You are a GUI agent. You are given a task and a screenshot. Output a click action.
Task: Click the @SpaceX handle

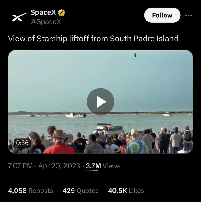45,22
